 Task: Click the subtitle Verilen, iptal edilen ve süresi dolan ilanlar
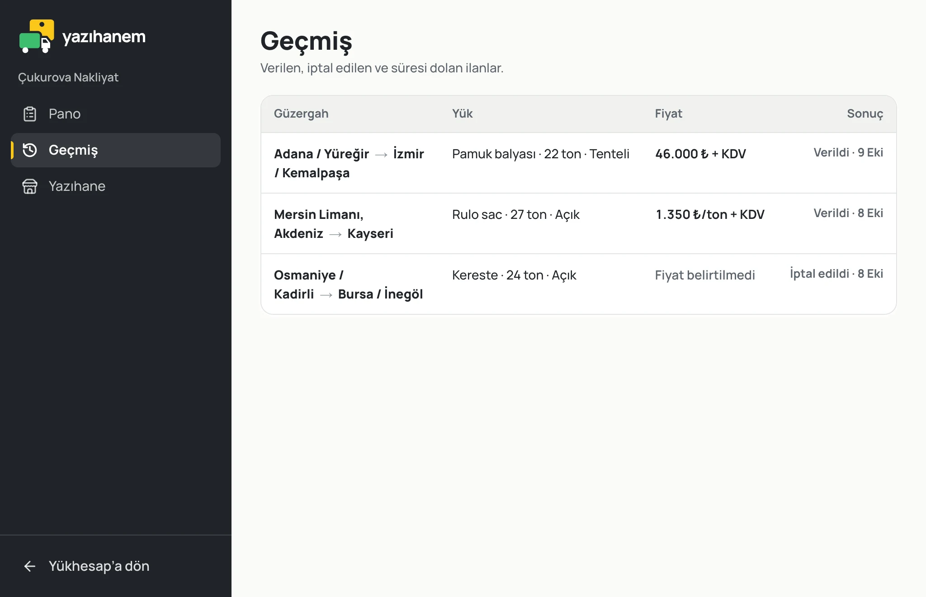[382, 68]
